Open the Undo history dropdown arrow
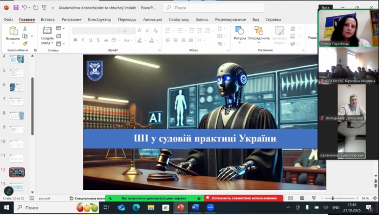 point(30,8)
